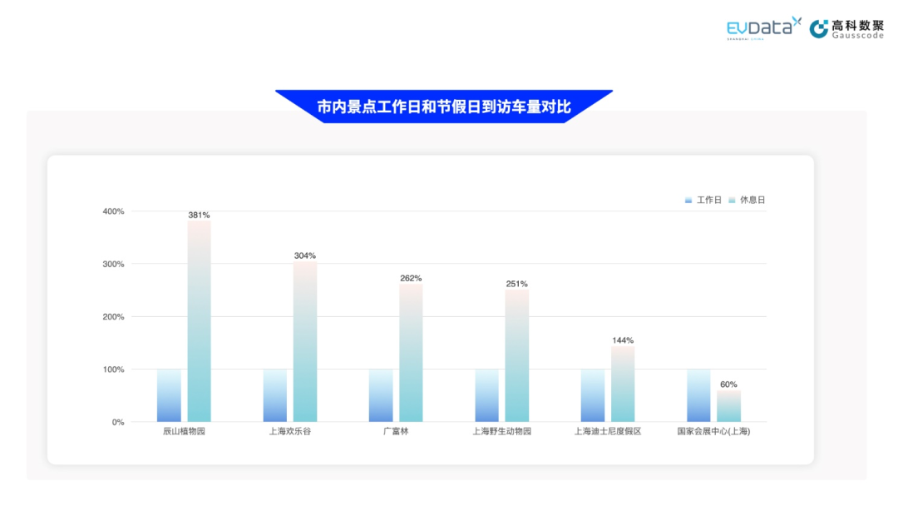Select the 144% bar for 上海迪士尼度假区

pyautogui.click(x=623, y=384)
